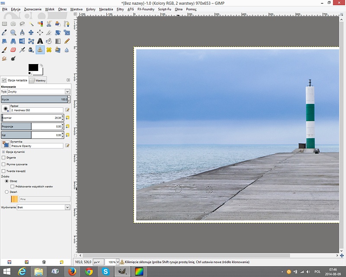Select the Blend gradient tool
346x277 pixels.
pos(58,41)
